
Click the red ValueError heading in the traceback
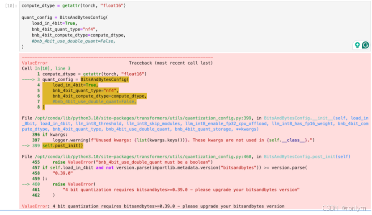[34, 63]
